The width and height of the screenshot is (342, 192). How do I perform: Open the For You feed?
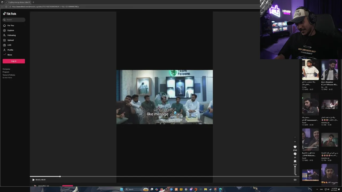point(11,26)
